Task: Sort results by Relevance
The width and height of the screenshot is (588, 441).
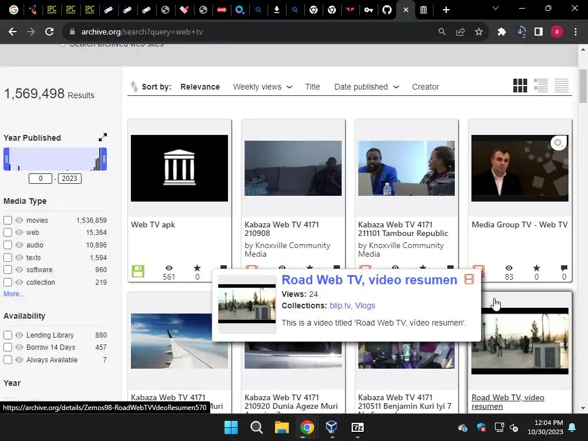Action: click(x=200, y=87)
